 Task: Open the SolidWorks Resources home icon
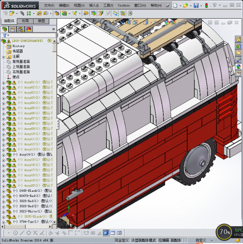click(x=238, y=39)
